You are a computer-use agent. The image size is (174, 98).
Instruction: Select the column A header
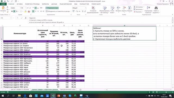[20, 26]
